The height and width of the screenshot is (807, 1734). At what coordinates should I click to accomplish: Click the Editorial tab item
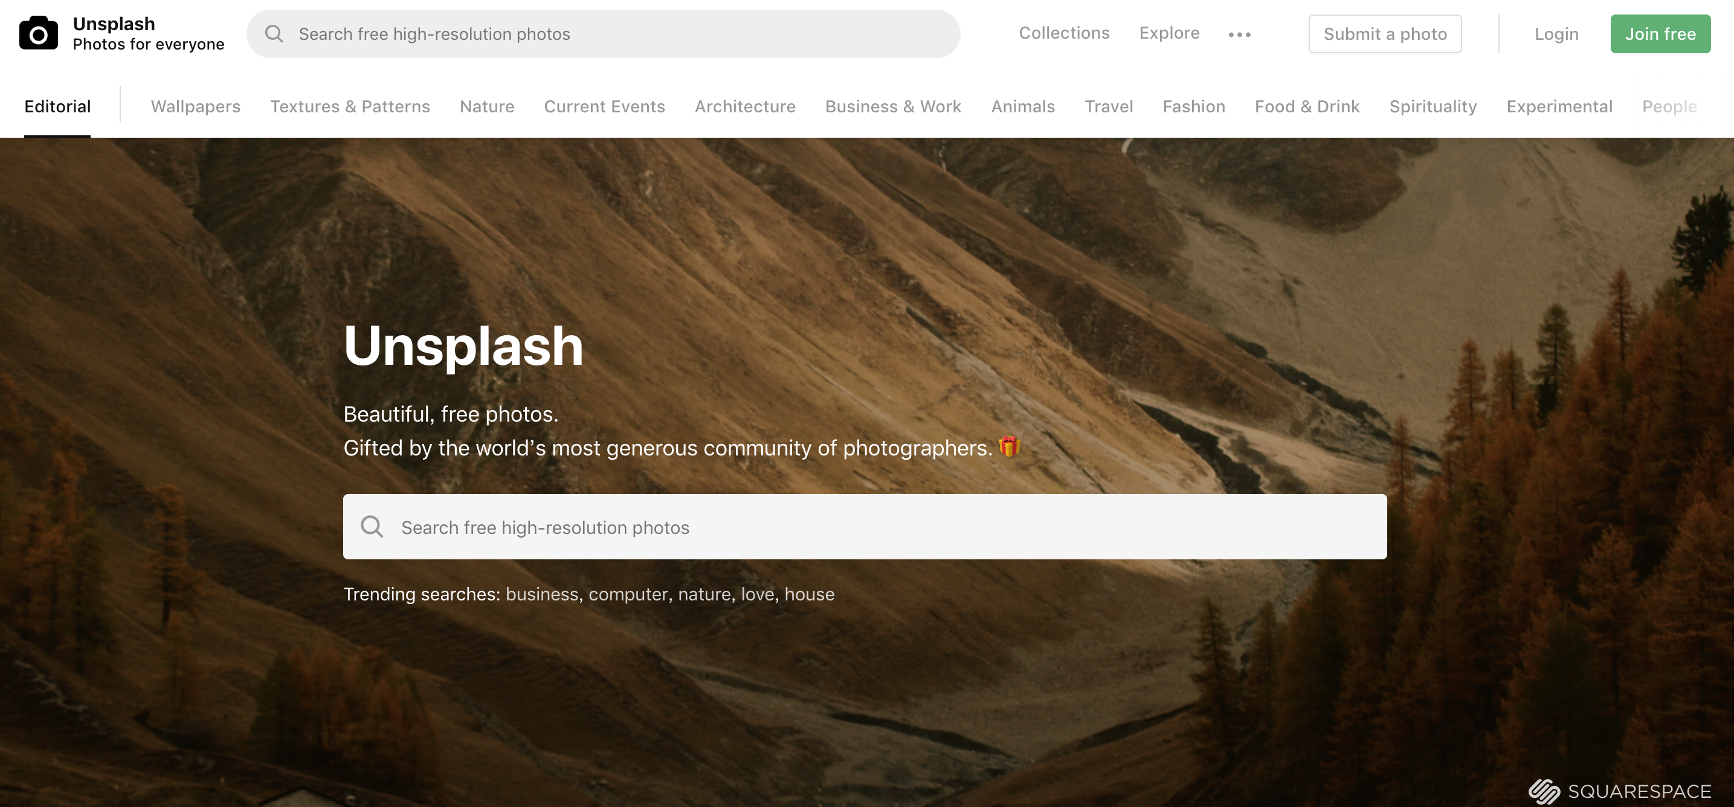coord(57,105)
